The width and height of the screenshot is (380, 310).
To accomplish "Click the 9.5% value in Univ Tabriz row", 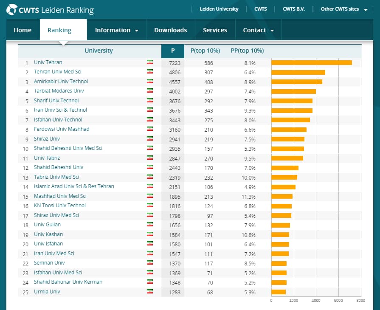I will pos(250,158).
